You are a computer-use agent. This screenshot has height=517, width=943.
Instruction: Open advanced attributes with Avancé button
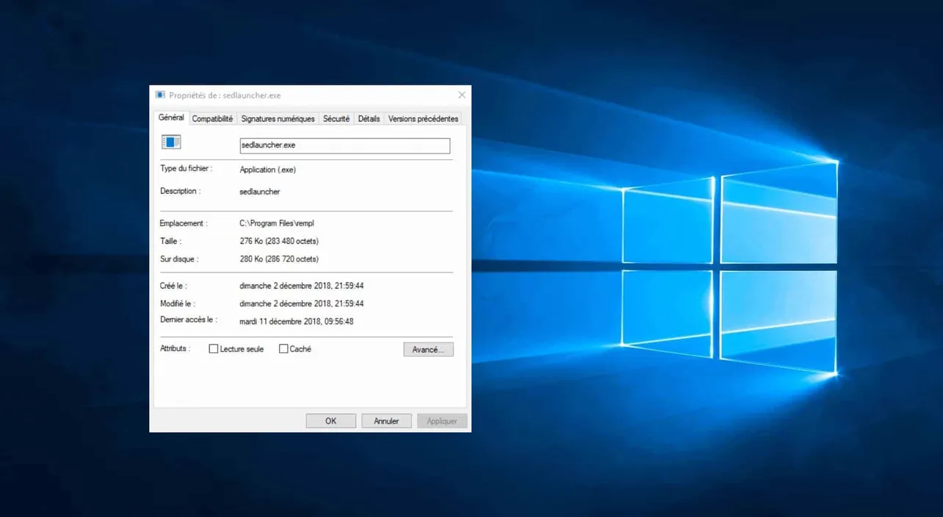click(428, 349)
